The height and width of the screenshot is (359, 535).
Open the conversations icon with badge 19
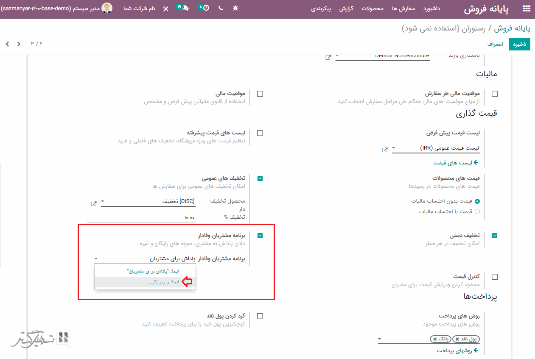(182, 8)
